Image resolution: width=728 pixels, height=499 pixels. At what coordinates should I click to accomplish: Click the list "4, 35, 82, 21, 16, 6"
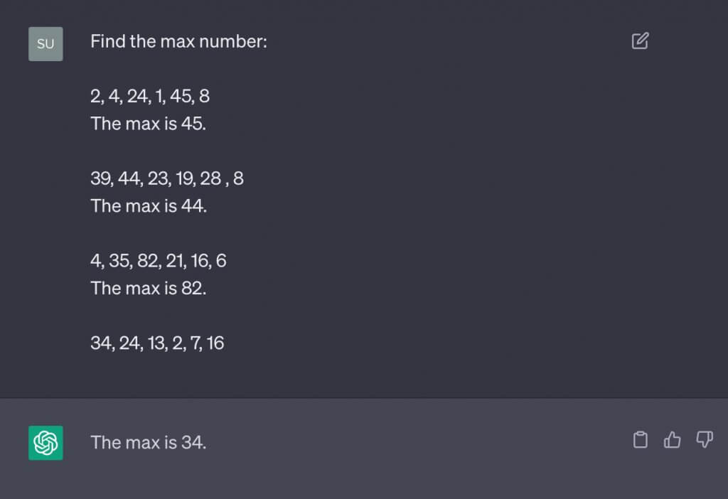[158, 261]
